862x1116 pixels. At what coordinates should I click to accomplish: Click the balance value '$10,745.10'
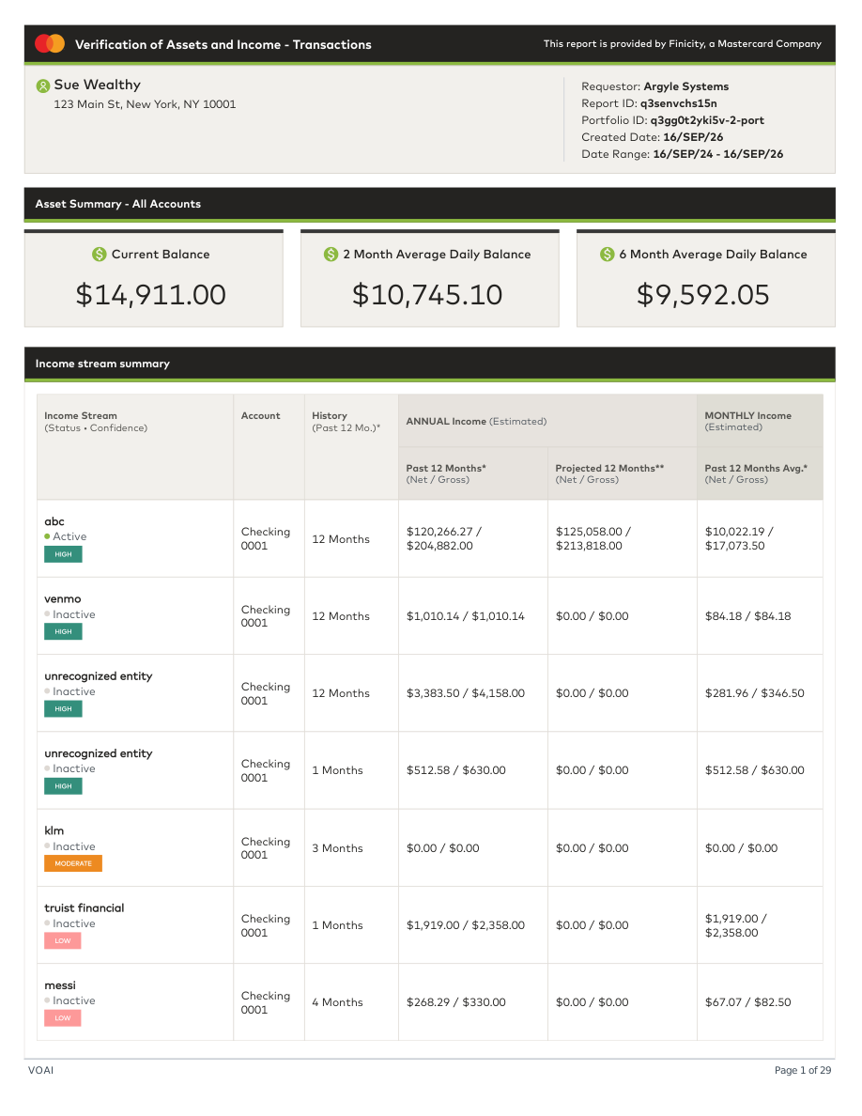click(427, 295)
